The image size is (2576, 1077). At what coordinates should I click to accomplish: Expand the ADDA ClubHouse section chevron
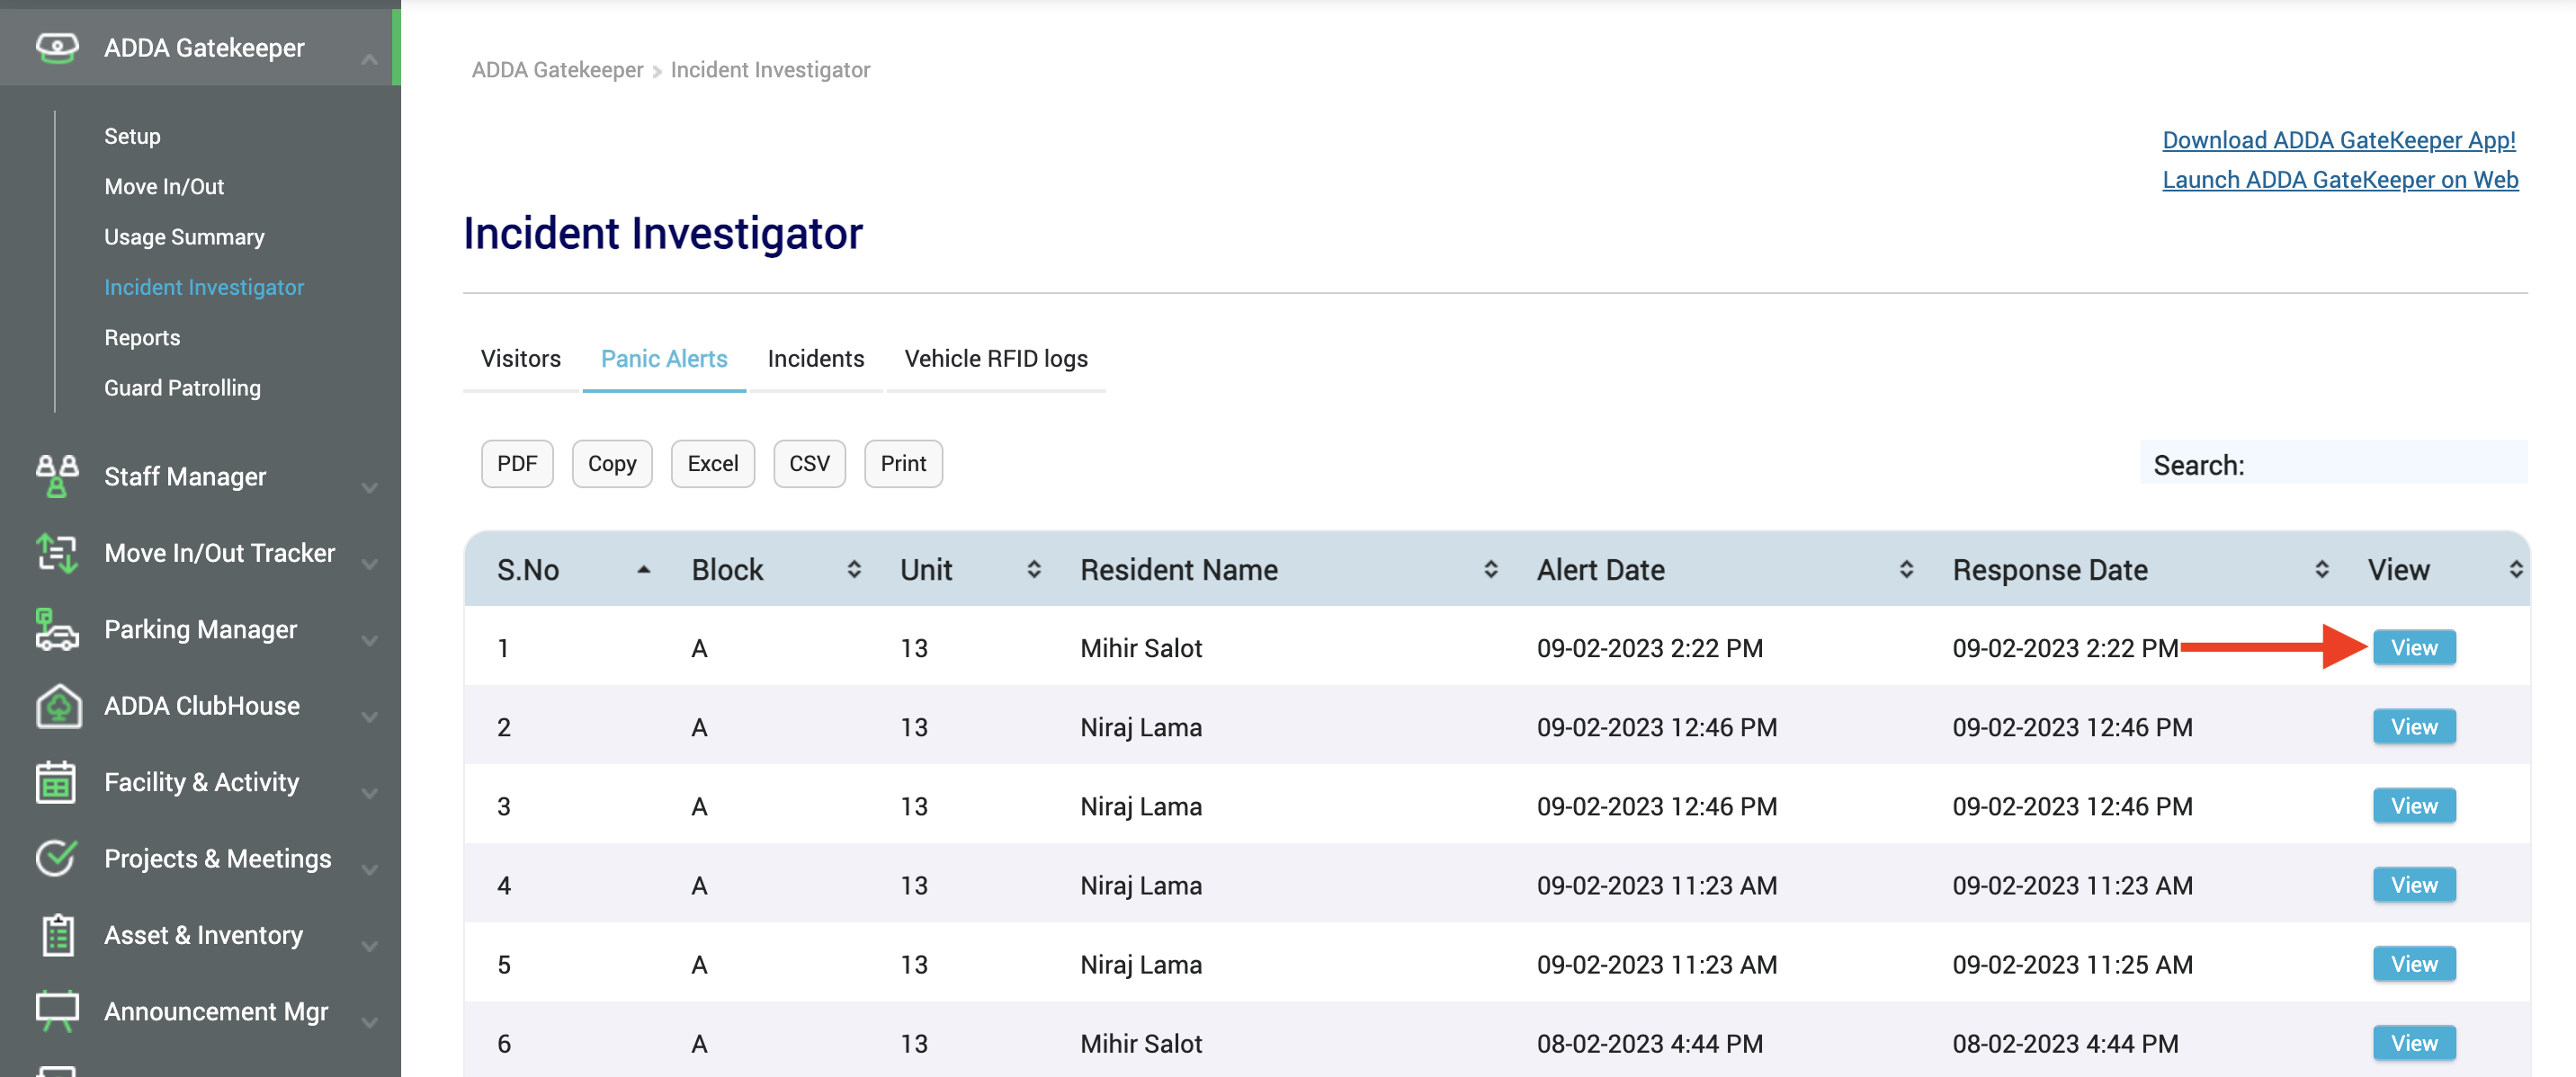point(370,717)
